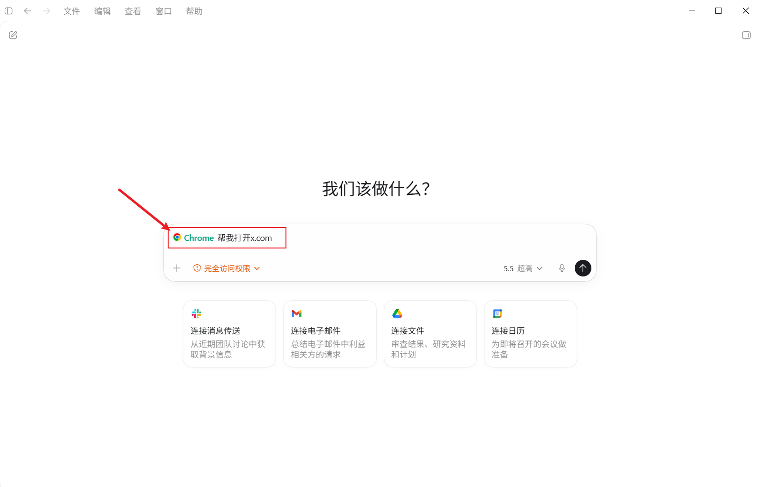Click the Gmail icon on the email card
Image resolution: width=760 pixels, height=487 pixels.
pos(296,313)
